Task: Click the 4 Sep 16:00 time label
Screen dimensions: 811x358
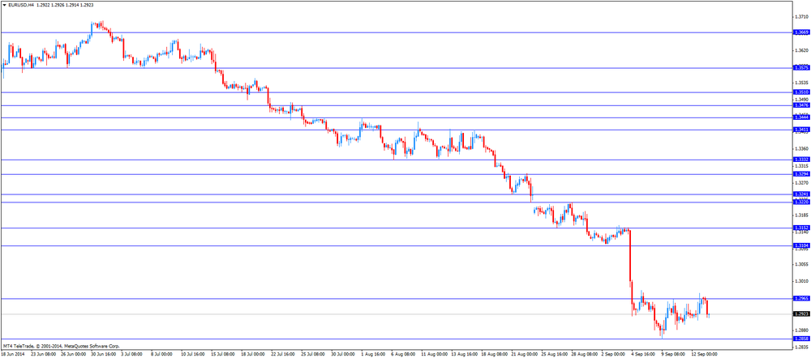Action: tap(643, 355)
